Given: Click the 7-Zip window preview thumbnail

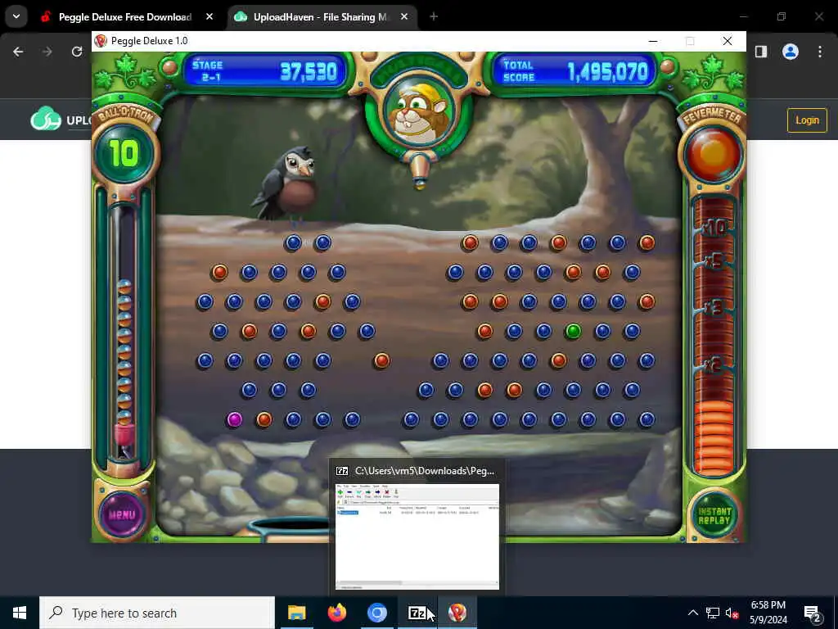Looking at the screenshot, I should 417,536.
